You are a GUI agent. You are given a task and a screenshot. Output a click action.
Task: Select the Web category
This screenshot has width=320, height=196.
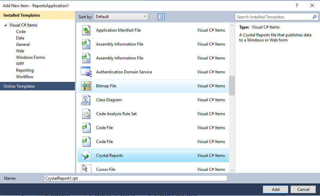point(20,51)
